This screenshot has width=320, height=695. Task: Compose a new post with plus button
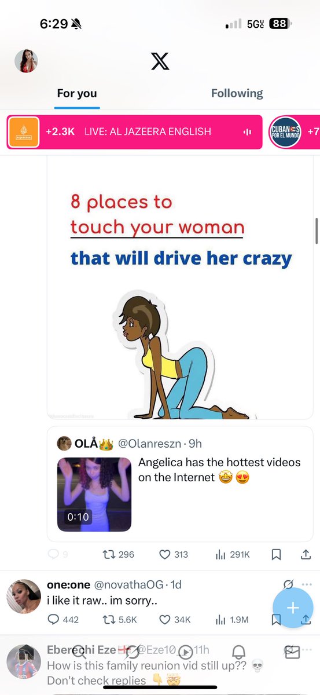click(x=293, y=608)
